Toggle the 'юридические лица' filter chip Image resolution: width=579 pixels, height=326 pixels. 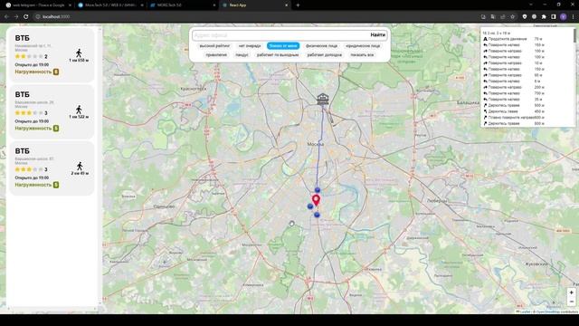coord(363,46)
